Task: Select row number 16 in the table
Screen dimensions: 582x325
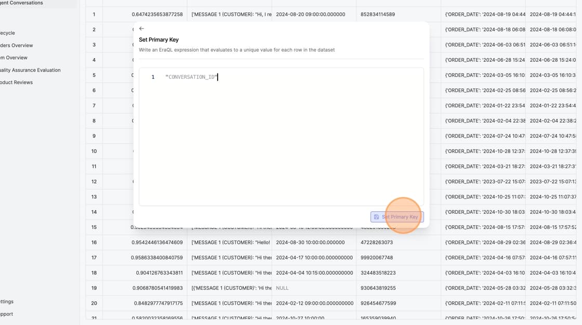Action: 94,242
